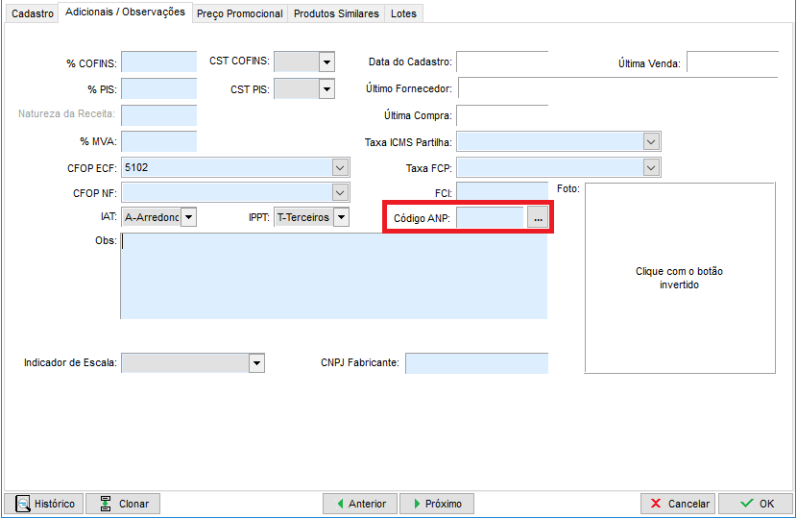Select the Lotes tab
The height and width of the screenshot is (519, 797).
coord(403,13)
